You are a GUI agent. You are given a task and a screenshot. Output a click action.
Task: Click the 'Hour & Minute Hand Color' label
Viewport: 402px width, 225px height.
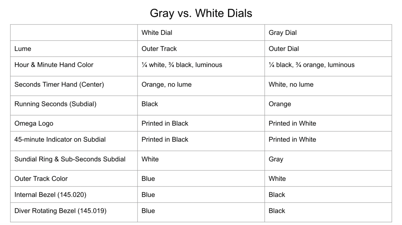(x=54, y=65)
